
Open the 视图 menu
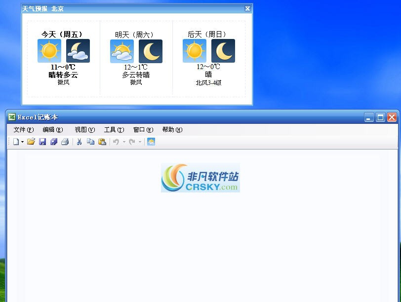pyautogui.click(x=84, y=130)
